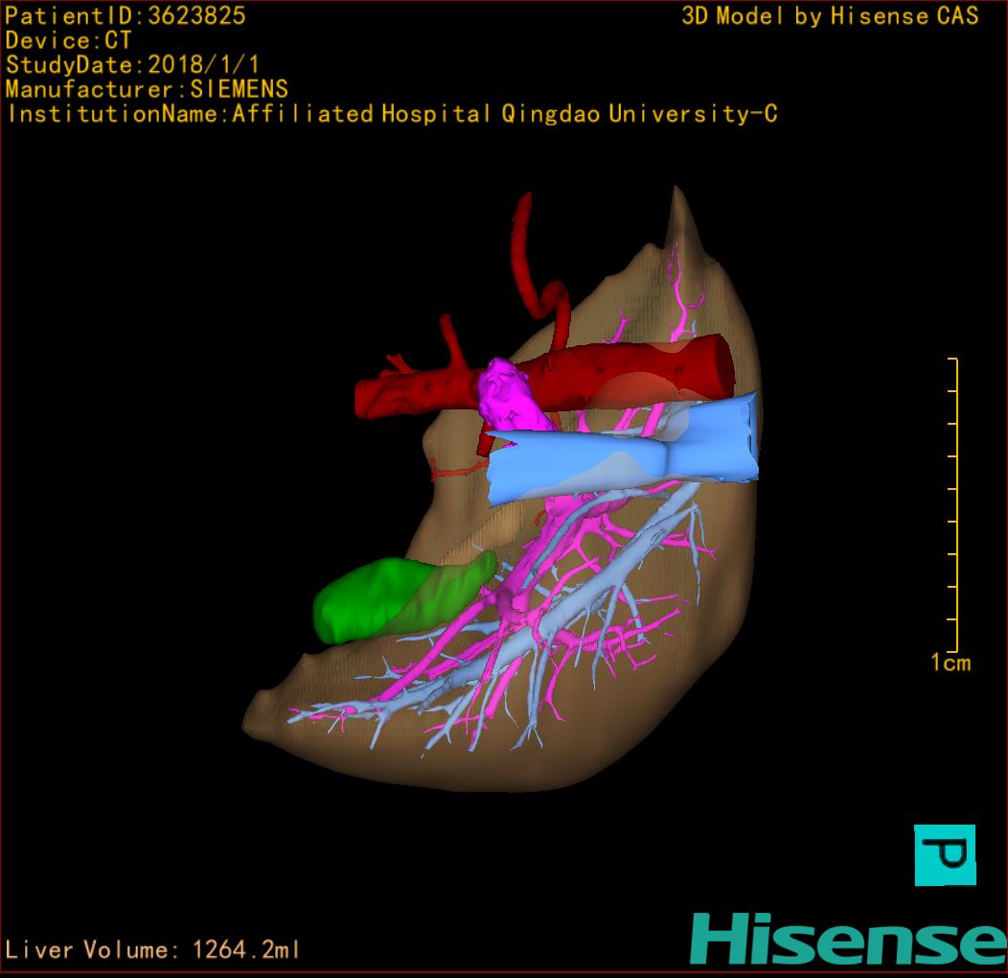Click the 3D Model by Hisense CAS caption
Image resolution: width=1008 pixels, height=978 pixels.
click(x=830, y=15)
